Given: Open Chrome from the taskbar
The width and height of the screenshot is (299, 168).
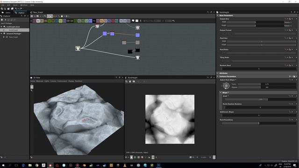Looking at the screenshot, I should (x=36, y=165).
